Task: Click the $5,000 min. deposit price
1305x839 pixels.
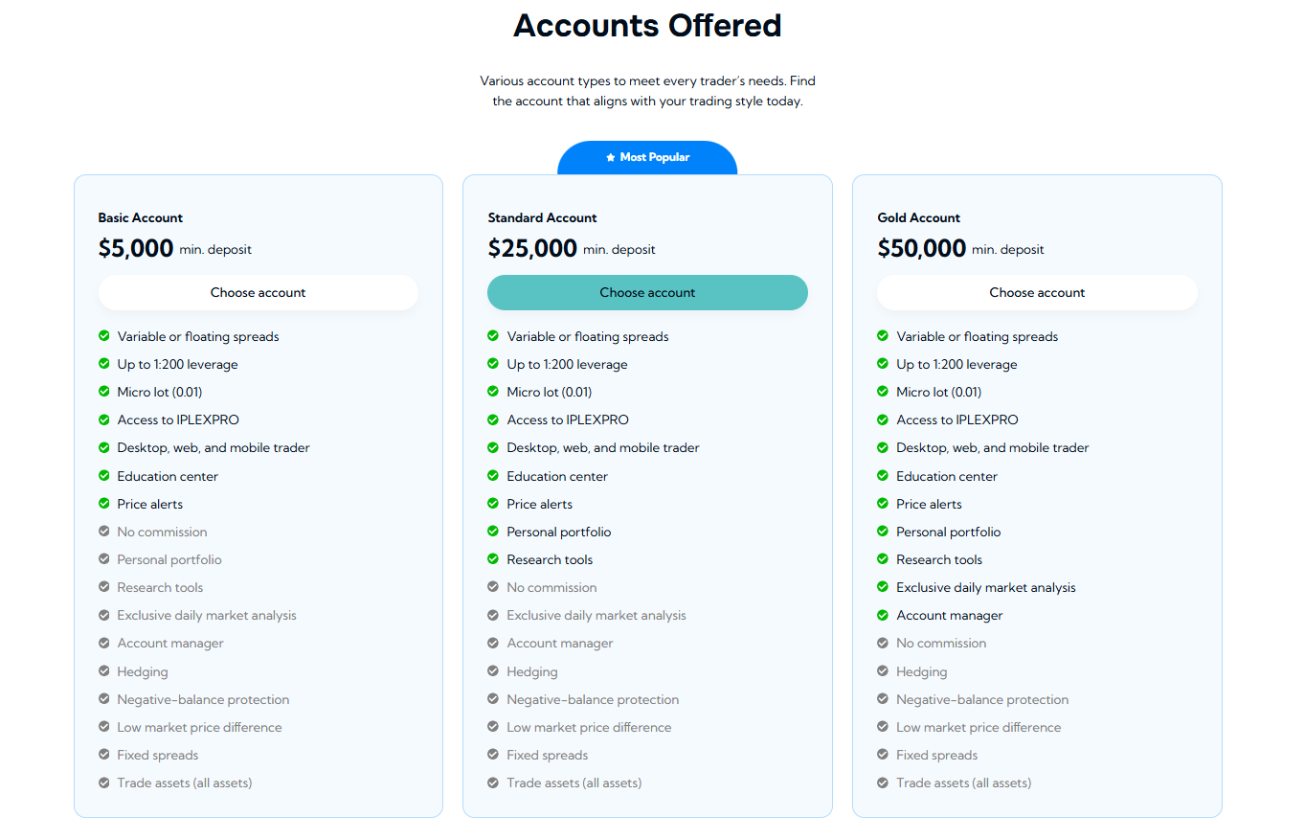Action: tap(136, 249)
